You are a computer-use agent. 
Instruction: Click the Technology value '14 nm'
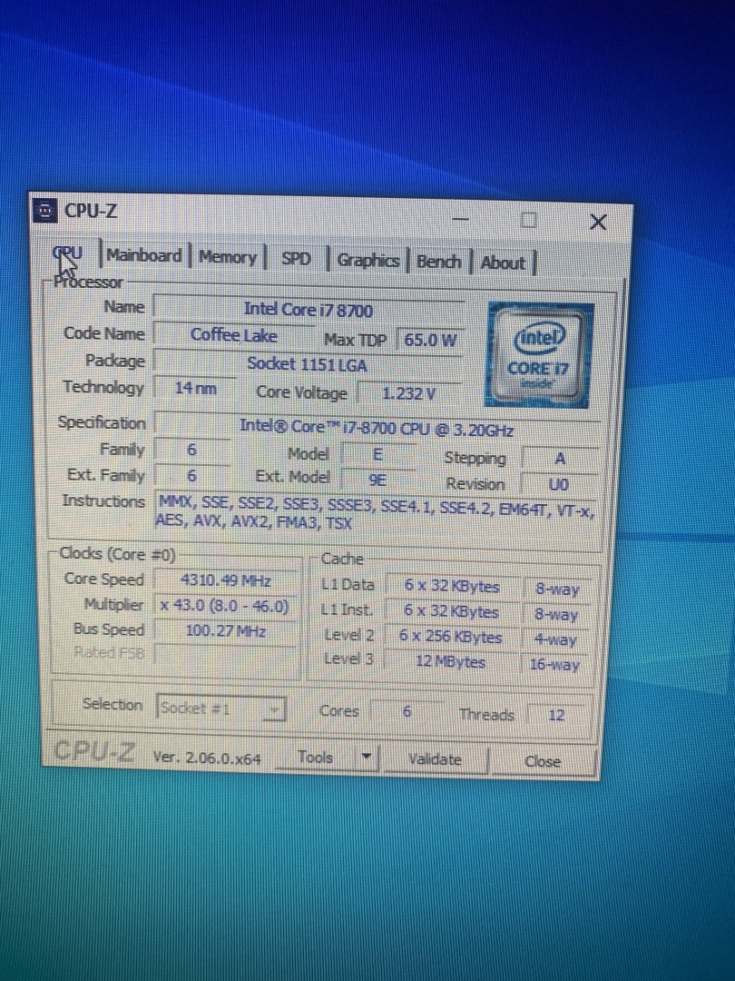click(196, 388)
